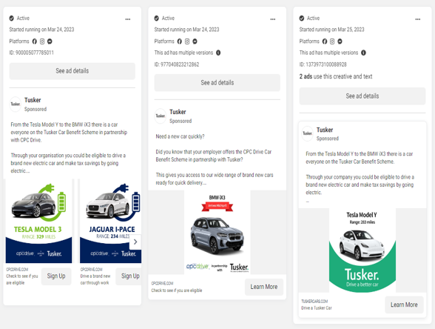This screenshot has width=435, height=329.
Task: Click Sign Up under Jaguar I-Pace
Action: point(129,276)
